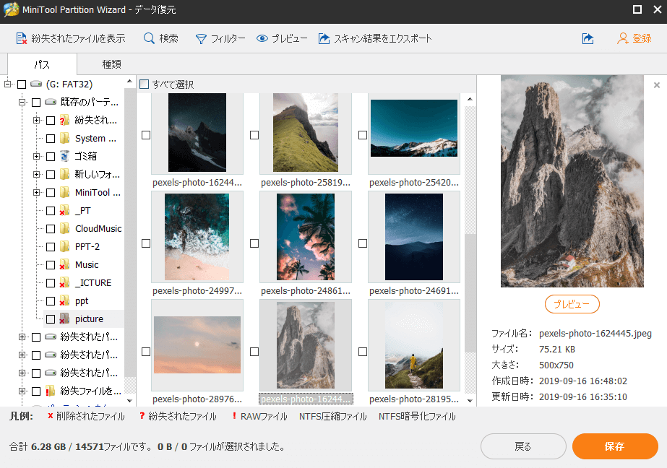Switch to the パス tab
Screen dimensions: 667x468
coord(42,64)
